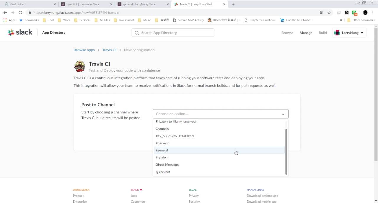Click footer Product link

coord(78,196)
